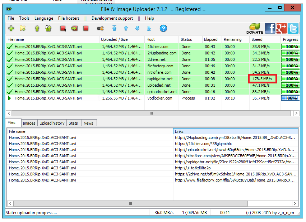Click the green up arrow upload icon

click(x=37, y=28)
